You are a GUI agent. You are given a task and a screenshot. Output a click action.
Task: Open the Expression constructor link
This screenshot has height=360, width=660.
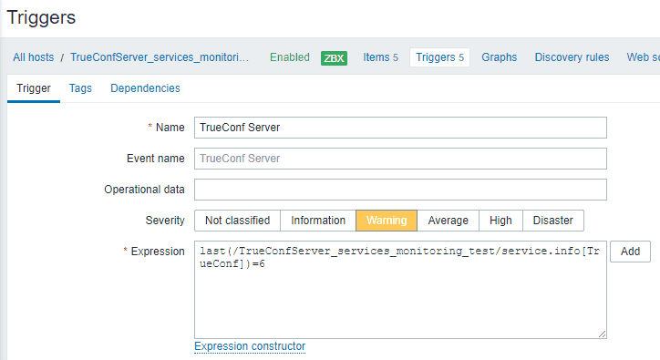pos(250,346)
